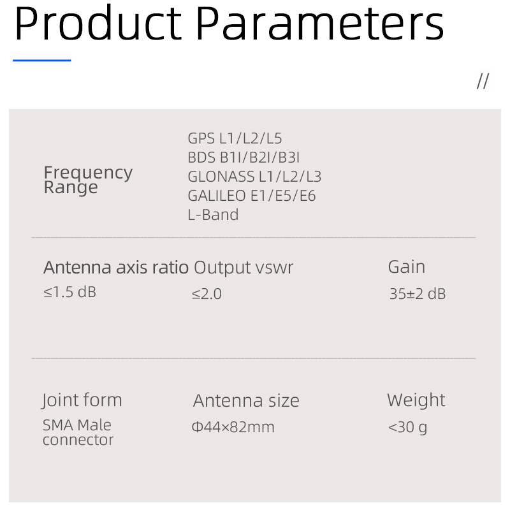Viewport: 510px width, 510px height.
Task: Select the BDS B1I/B2I/B3I entry
Action: click(x=244, y=157)
